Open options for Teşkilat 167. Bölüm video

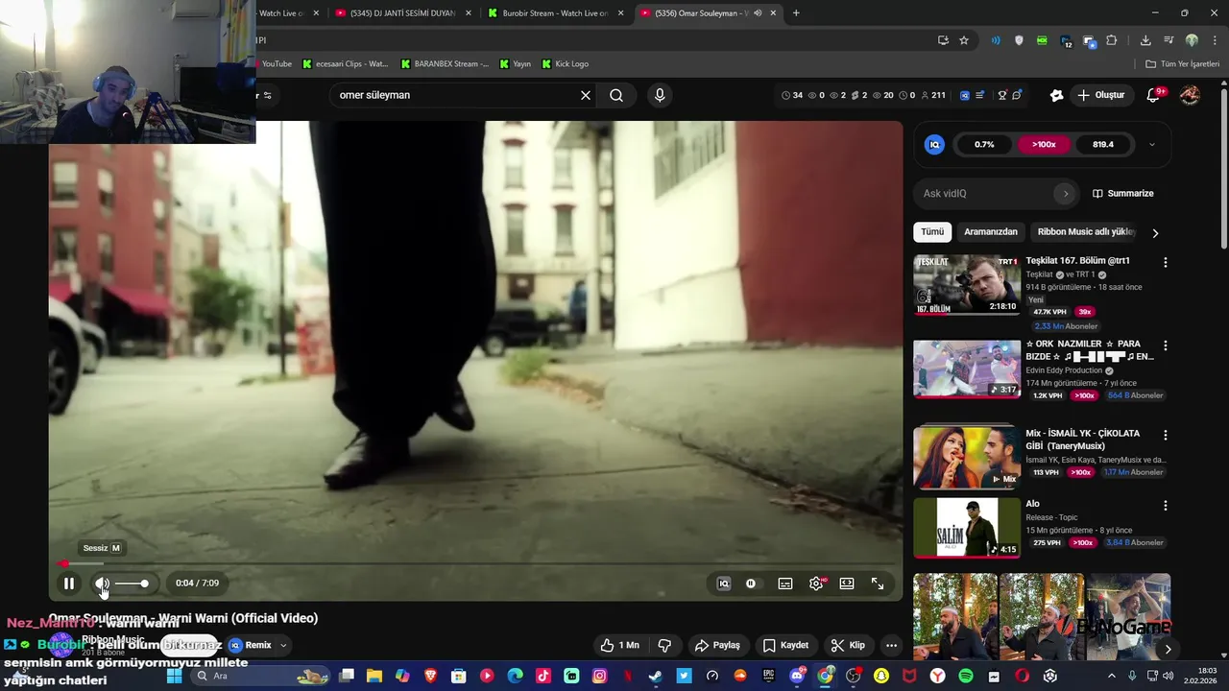click(1166, 262)
